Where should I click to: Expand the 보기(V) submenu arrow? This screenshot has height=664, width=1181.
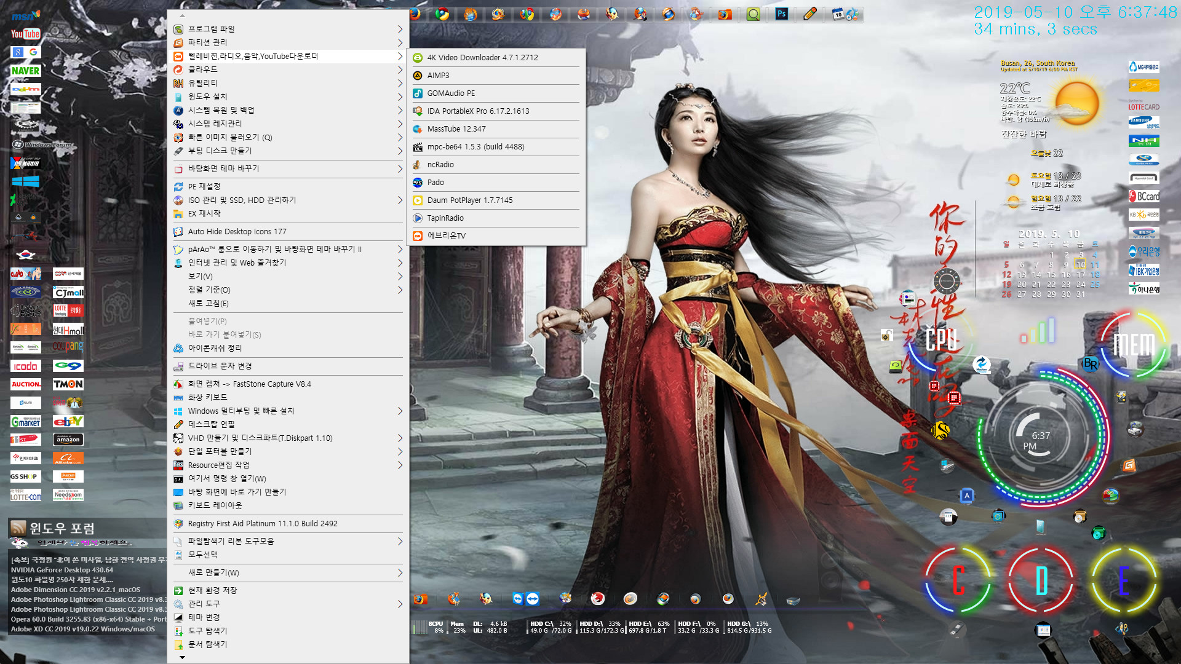click(x=400, y=276)
